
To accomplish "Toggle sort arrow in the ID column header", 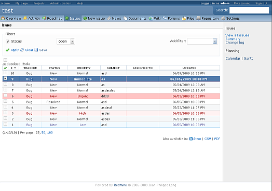I will (15, 68).
